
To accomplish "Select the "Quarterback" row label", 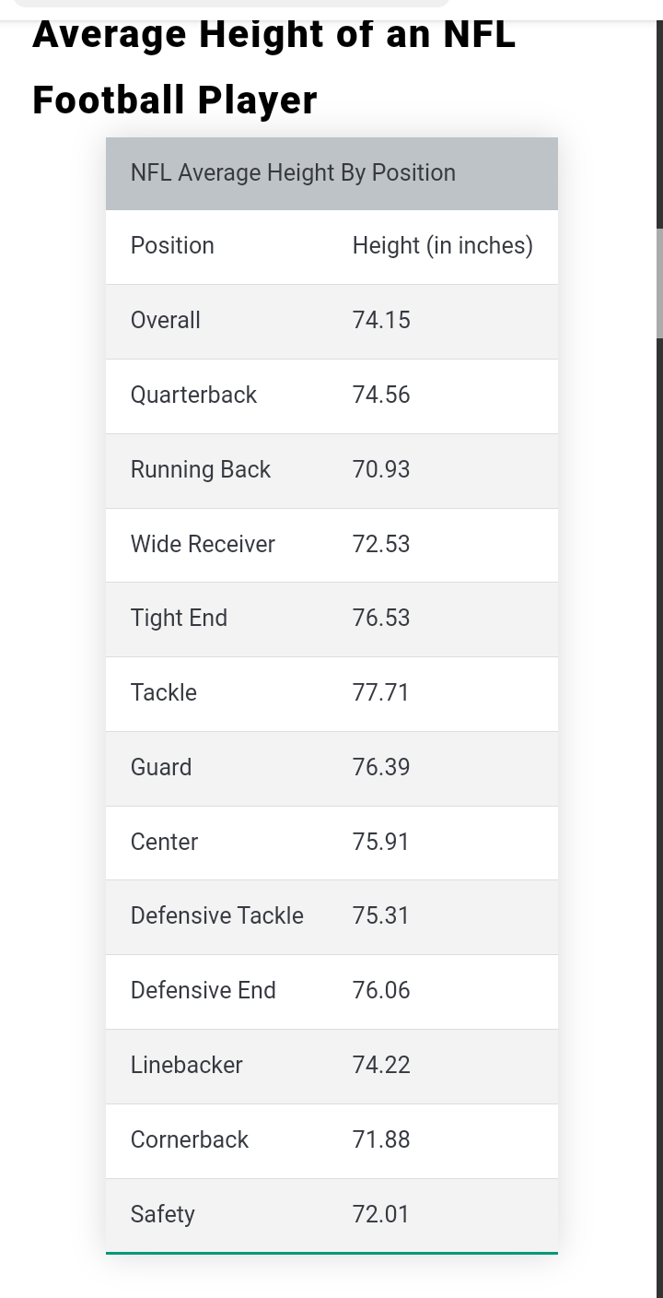I will tap(193, 395).
